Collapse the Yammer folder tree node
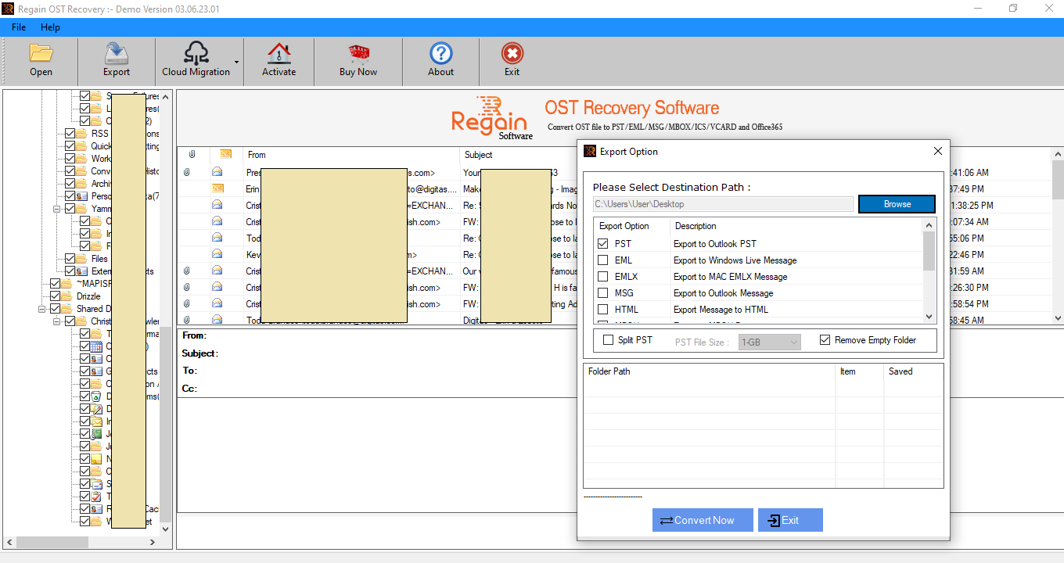This screenshot has height=563, width=1064. click(x=56, y=208)
